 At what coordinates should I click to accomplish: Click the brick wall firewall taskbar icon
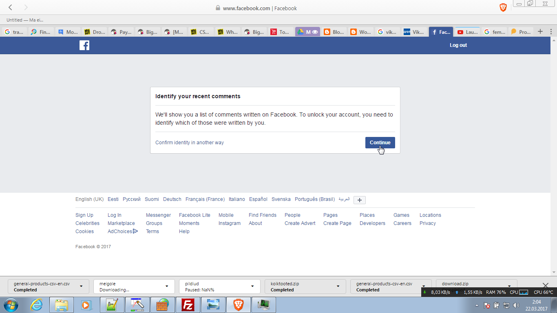tap(163, 305)
